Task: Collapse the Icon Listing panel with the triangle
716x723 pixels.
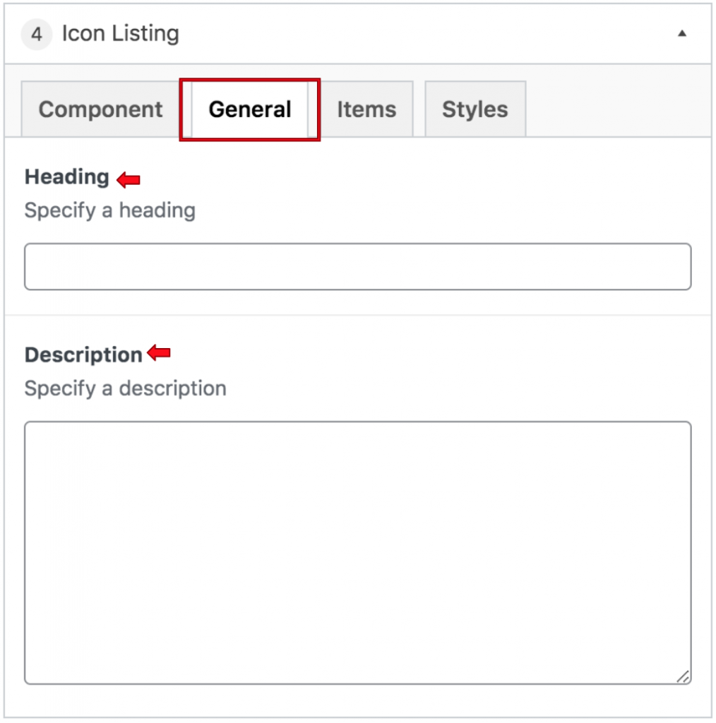Action: [x=681, y=34]
